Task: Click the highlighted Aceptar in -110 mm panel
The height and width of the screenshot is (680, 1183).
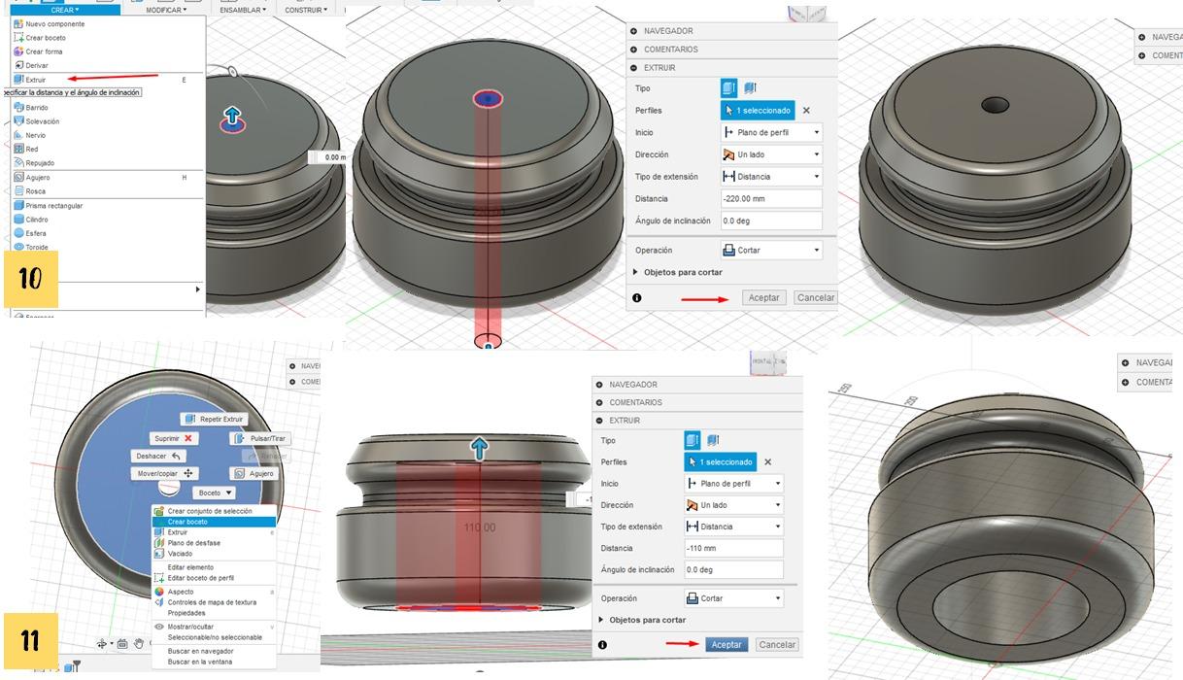Action: (x=727, y=645)
